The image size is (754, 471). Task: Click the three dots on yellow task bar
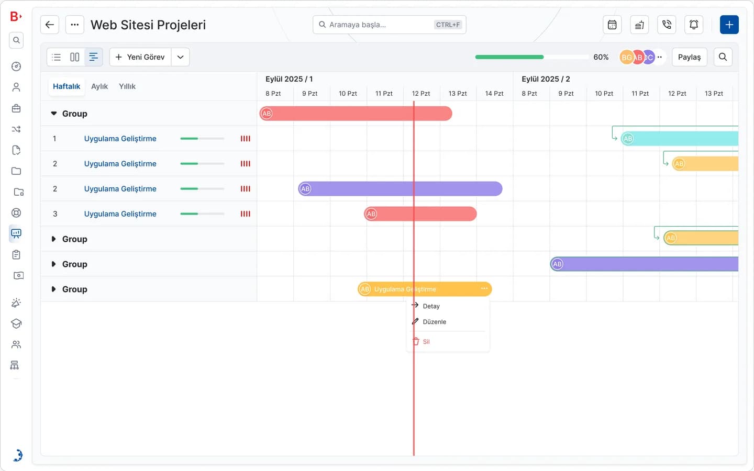coord(484,289)
